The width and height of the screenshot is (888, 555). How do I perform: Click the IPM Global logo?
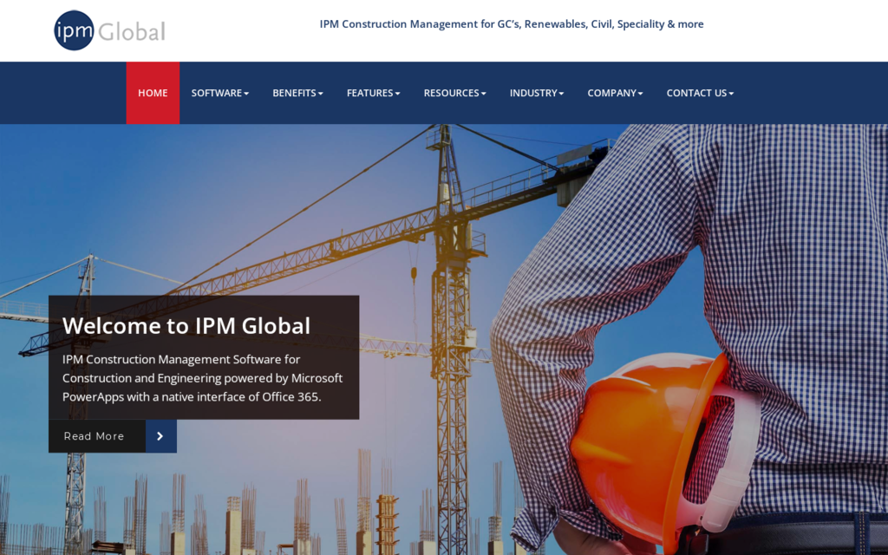click(109, 30)
